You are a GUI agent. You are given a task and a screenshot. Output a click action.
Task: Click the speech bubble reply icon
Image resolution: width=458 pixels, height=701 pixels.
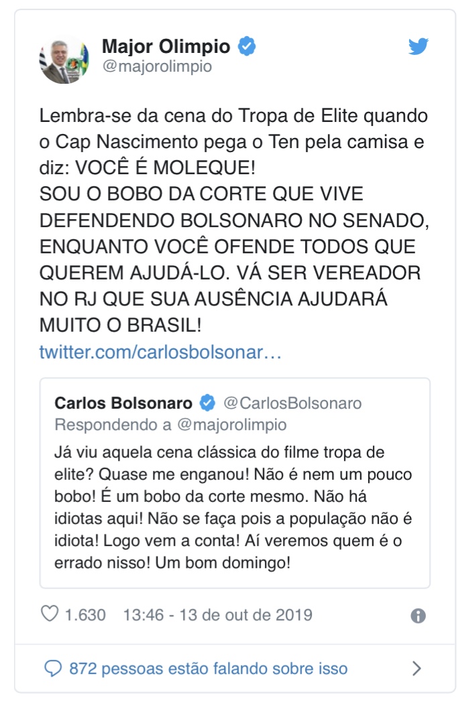[52, 668]
